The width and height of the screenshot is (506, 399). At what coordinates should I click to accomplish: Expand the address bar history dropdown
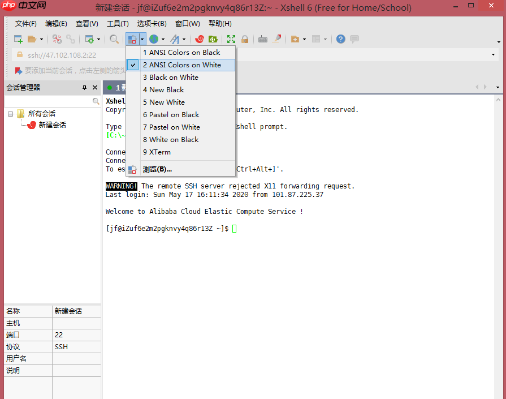(493, 54)
